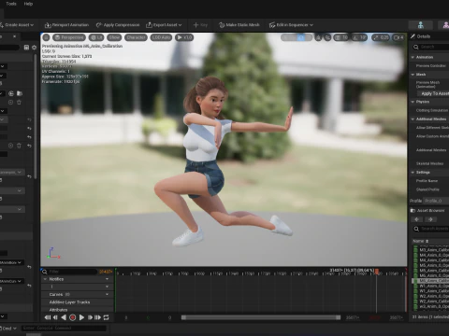This screenshot has width=449, height=336.
Task: Open the left panel settings gear
Action: point(34,48)
